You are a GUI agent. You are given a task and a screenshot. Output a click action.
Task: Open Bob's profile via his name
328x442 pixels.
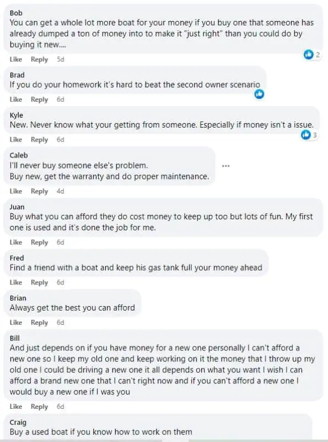click(16, 13)
